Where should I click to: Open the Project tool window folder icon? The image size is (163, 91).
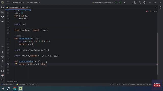coord(2,7)
